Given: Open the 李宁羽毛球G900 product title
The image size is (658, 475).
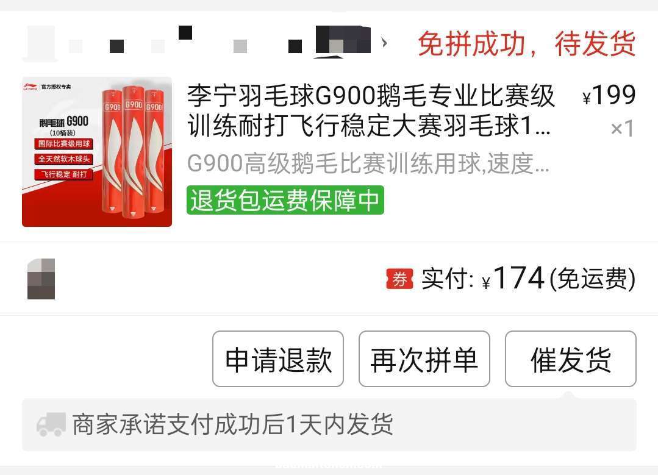Looking at the screenshot, I should [371, 110].
